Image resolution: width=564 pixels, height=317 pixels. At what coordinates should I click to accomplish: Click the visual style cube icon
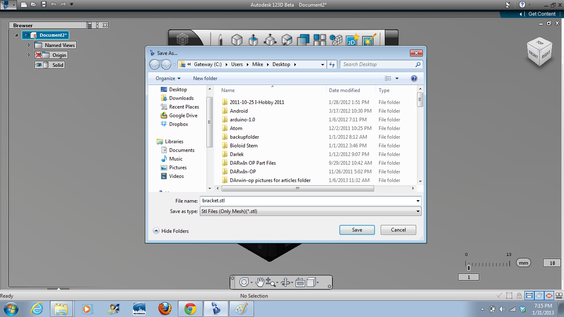point(311,282)
